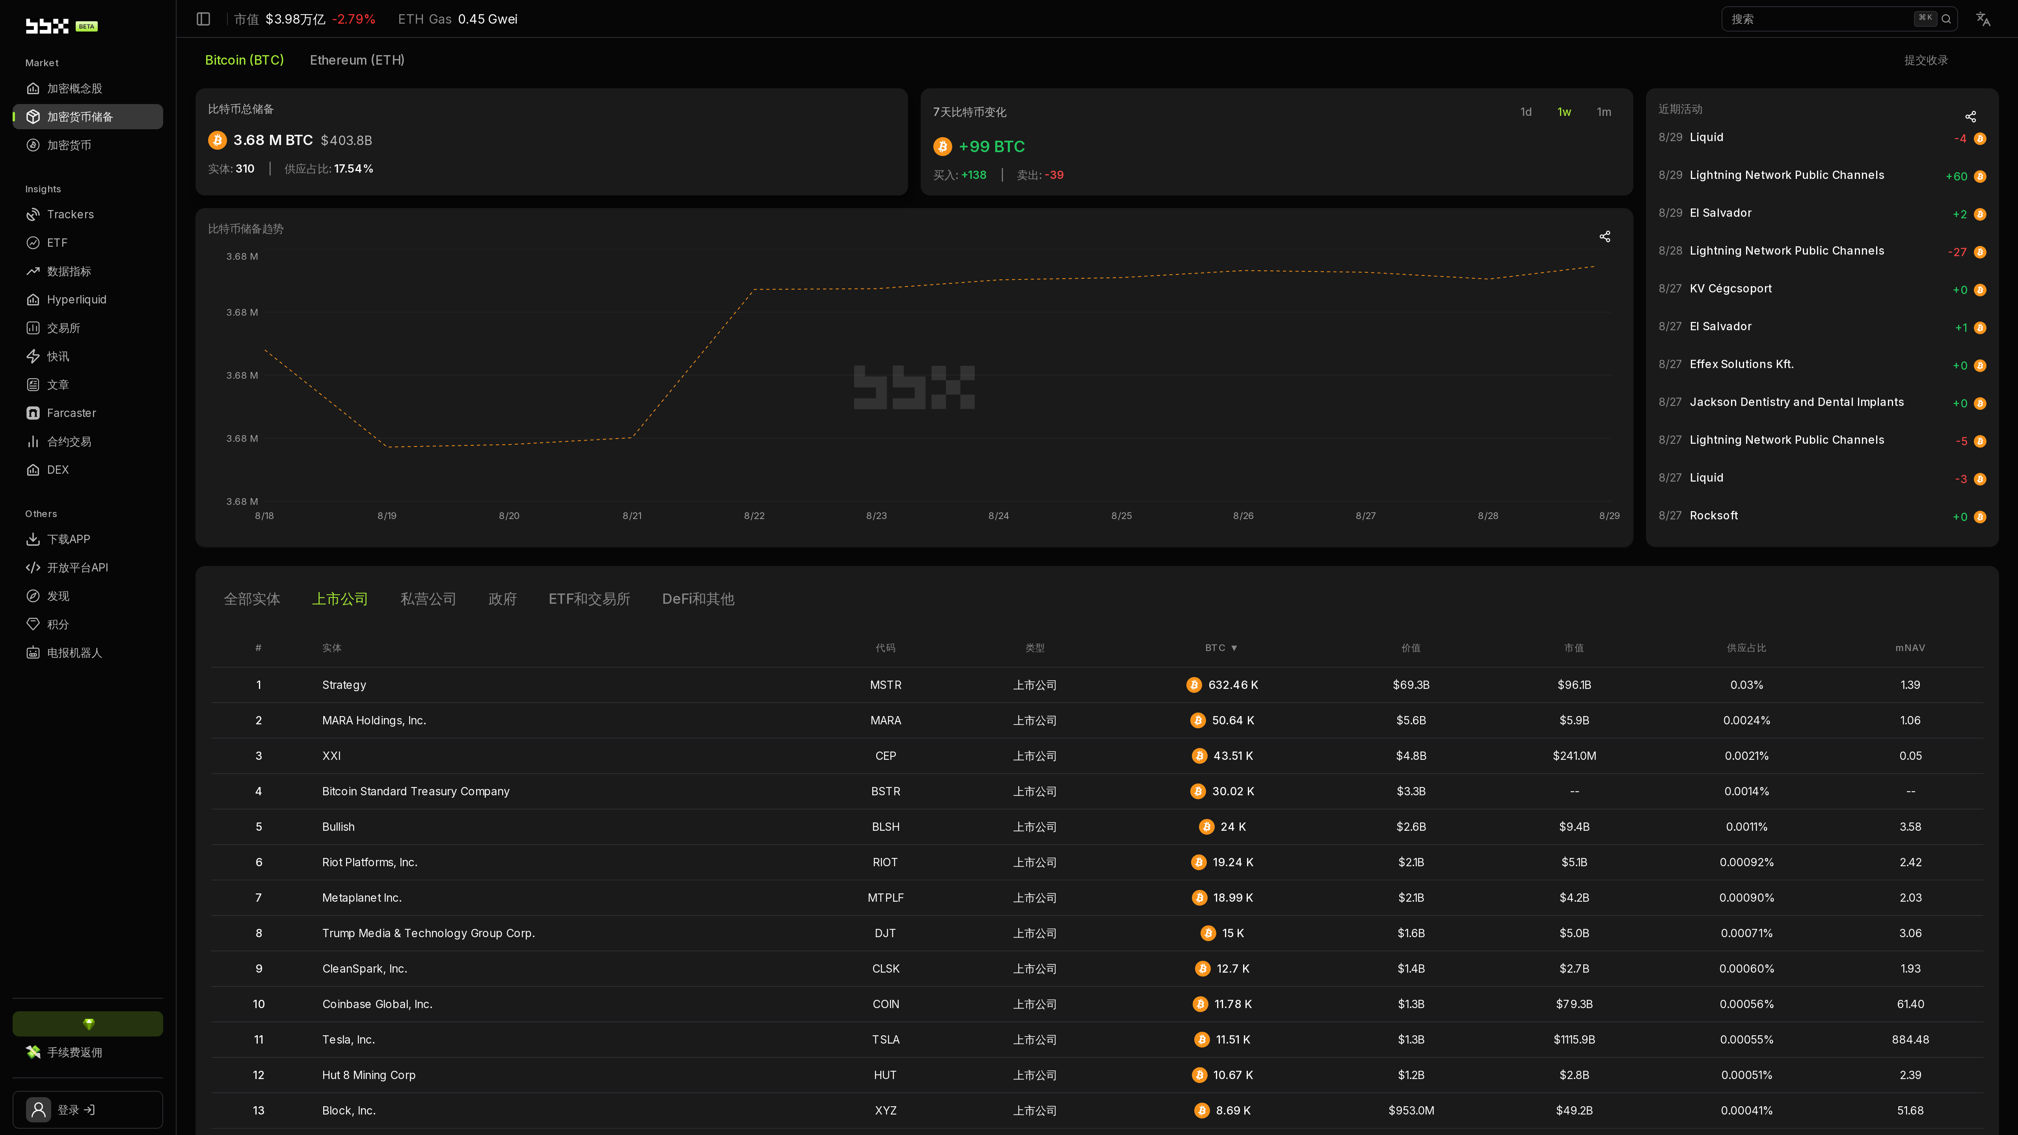Click the Block, Inc. row
Image resolution: width=2018 pixels, height=1135 pixels.
(1097, 1111)
